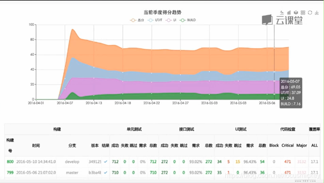Image resolution: width=324 pixels, height=183 pixels.
Task: Click Critical count 471 in build 800 row
Action: click(287, 162)
